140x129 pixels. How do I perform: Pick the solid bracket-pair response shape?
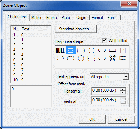pyautogui.click(x=102, y=50)
